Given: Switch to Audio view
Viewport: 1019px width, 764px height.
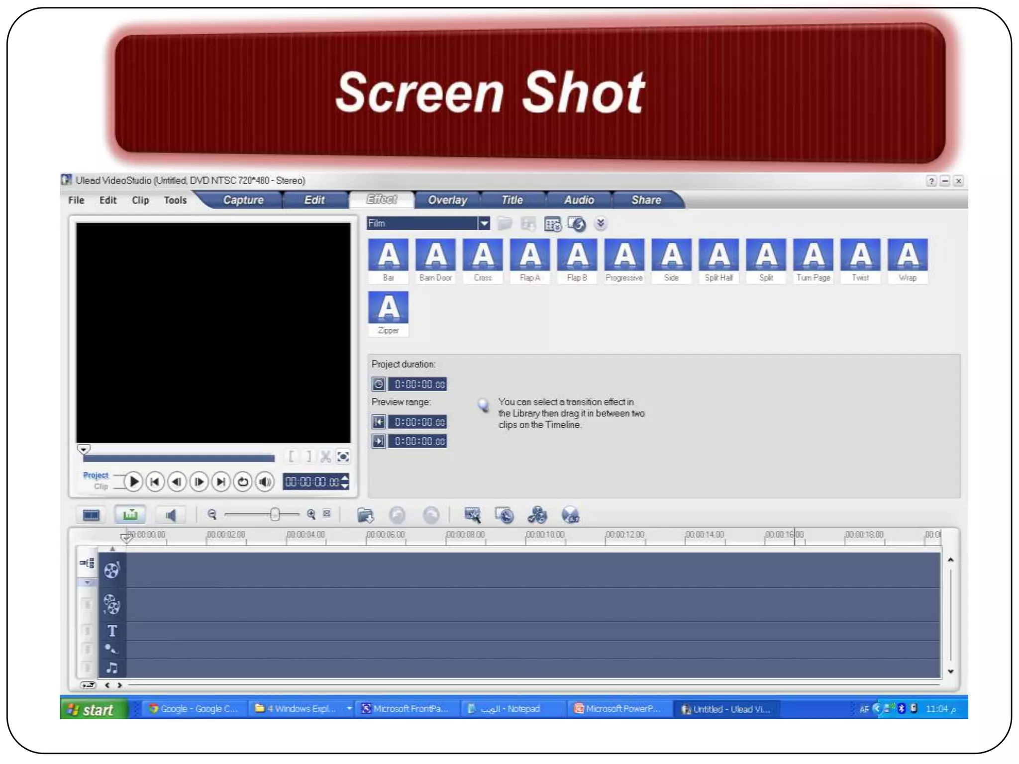Looking at the screenshot, I should [171, 515].
